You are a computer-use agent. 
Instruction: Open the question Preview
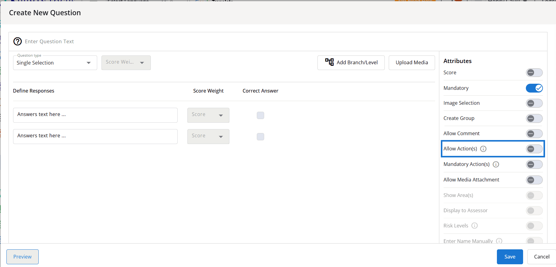[x=23, y=257]
